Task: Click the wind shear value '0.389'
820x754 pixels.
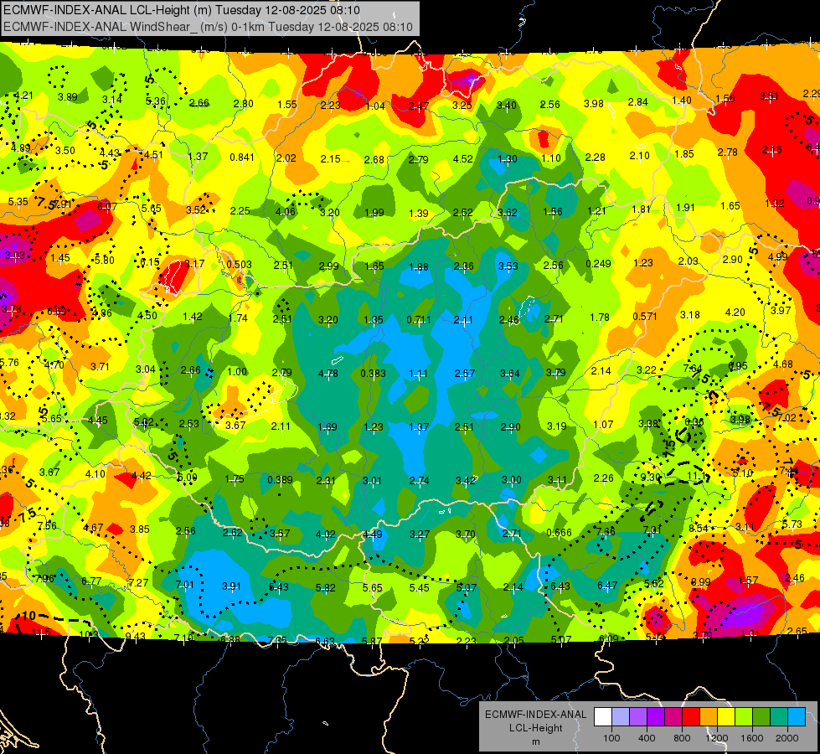Action: 280,479
